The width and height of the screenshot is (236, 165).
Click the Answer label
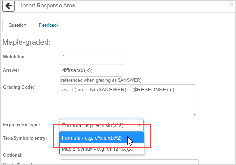(11, 70)
